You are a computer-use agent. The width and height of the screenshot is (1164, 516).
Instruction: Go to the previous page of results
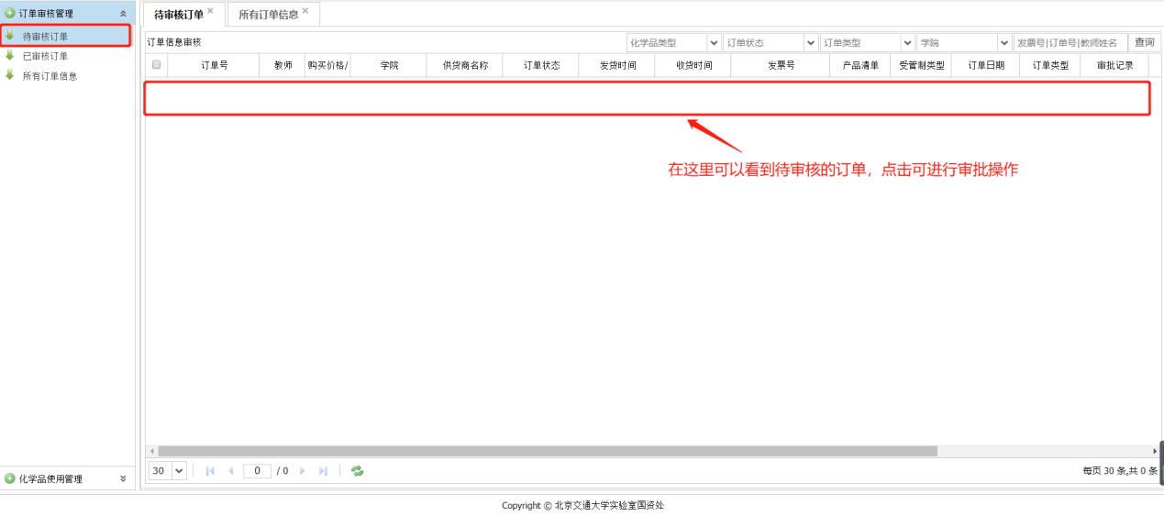230,471
